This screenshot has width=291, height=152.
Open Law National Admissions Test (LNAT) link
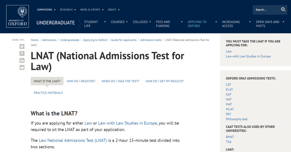click(73, 140)
